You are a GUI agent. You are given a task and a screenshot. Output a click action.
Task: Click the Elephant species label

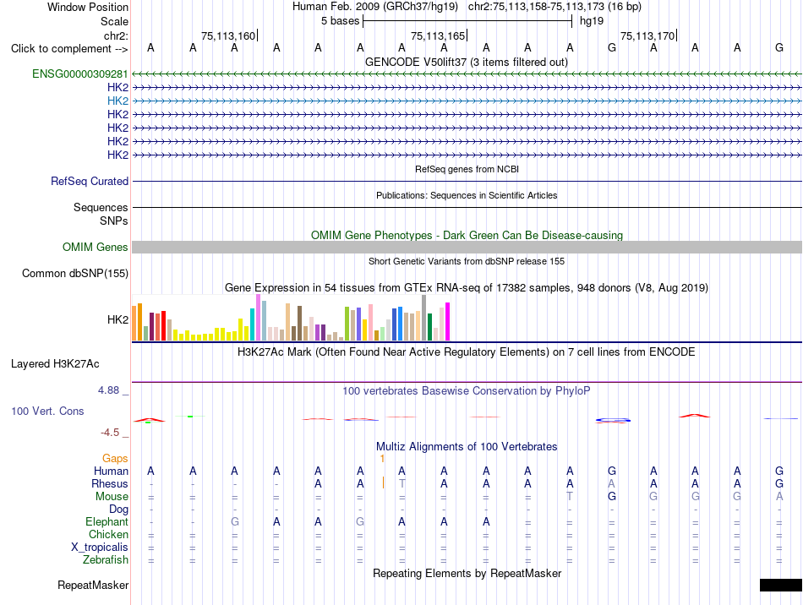pyautogui.click(x=107, y=521)
